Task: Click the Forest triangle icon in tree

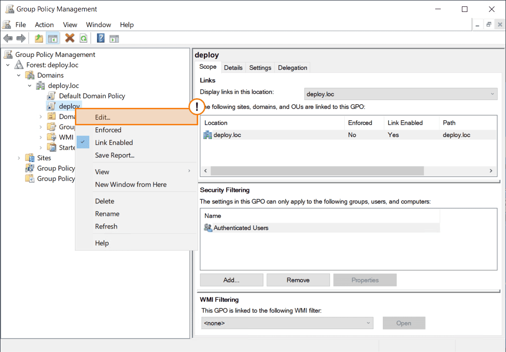Action: click(x=19, y=65)
